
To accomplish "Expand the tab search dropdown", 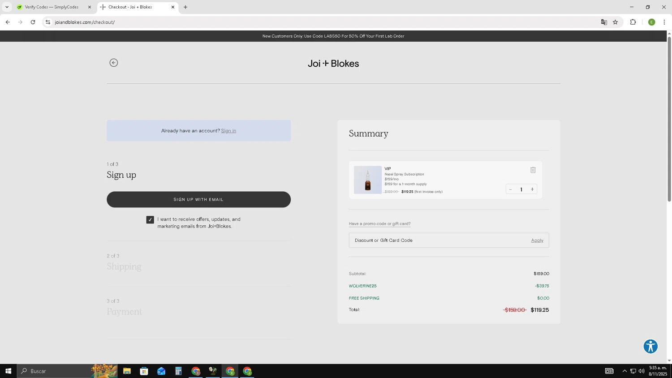I will pyautogui.click(x=7, y=7).
